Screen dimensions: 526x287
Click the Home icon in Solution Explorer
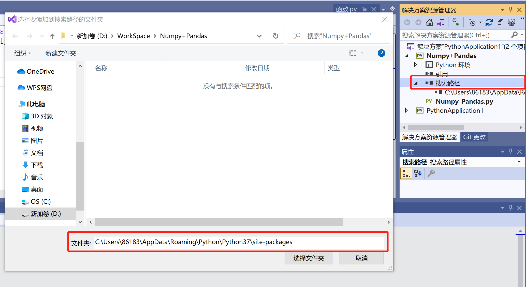(x=430, y=22)
